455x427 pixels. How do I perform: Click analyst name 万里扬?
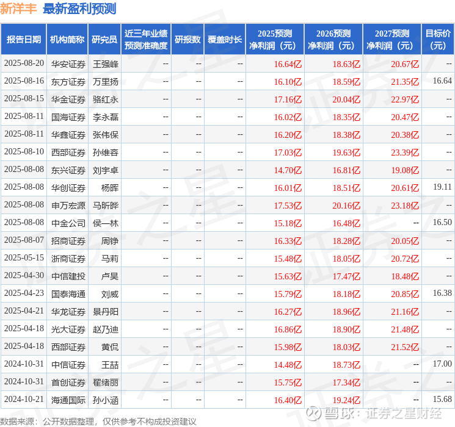click(105, 82)
